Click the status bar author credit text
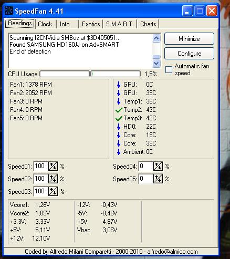The height and width of the screenshot is (259, 230). pos(111,252)
